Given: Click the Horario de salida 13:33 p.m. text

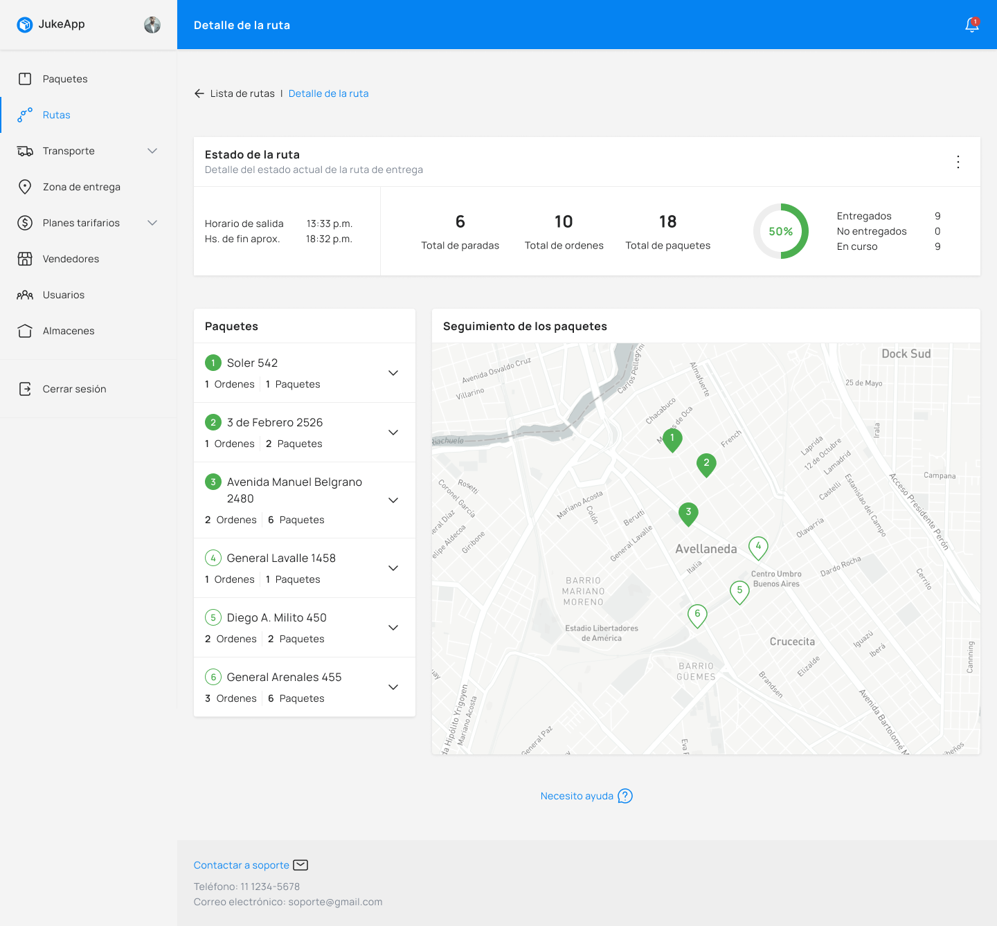Looking at the screenshot, I should (279, 224).
